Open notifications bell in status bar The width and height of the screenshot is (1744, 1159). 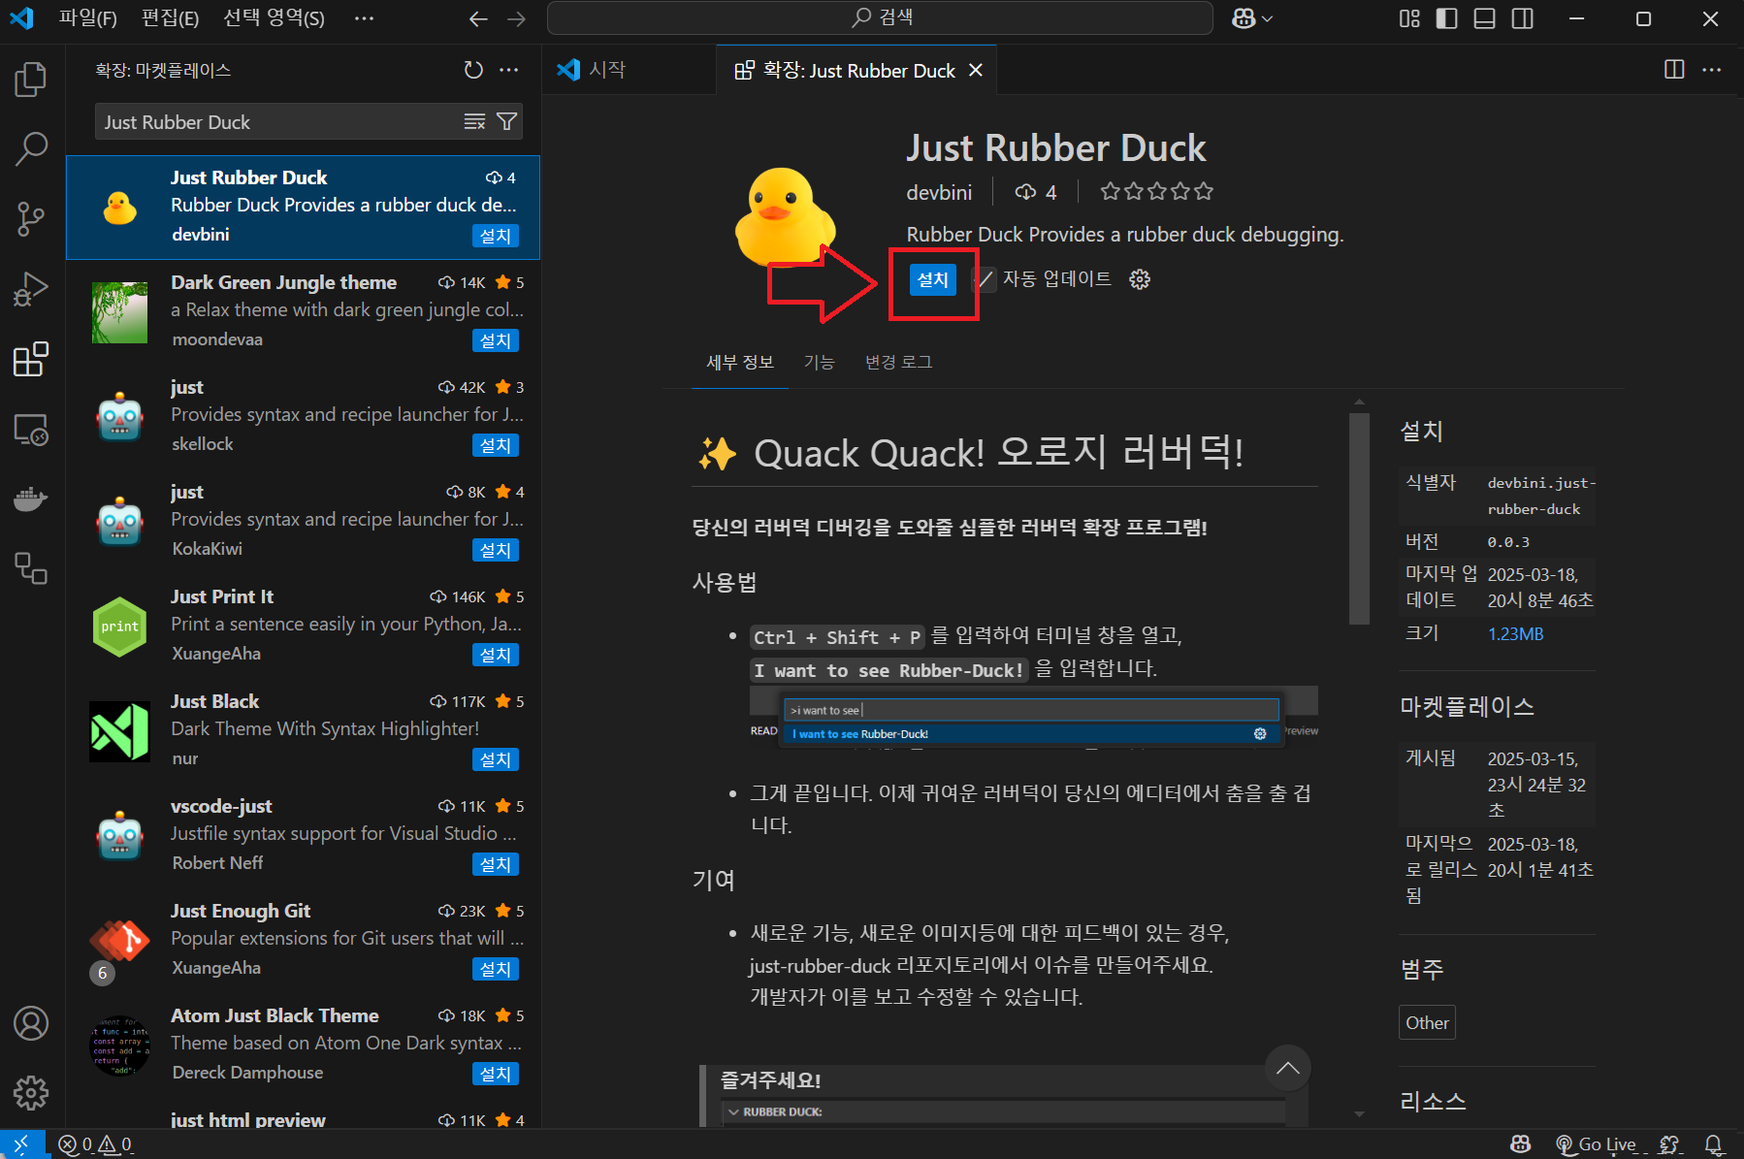(1714, 1144)
